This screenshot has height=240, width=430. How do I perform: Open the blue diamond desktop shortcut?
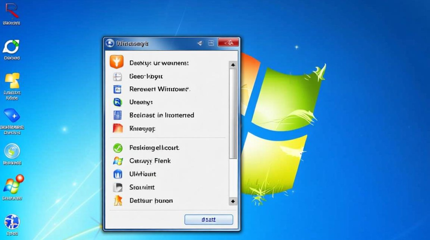(x=12, y=116)
